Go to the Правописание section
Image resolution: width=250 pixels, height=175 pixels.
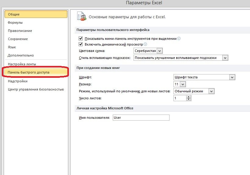tap(20, 31)
